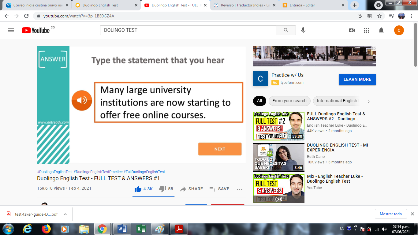The width and height of the screenshot is (418, 235).
Task: Click the NEXT button in the video
Action: [x=220, y=149]
